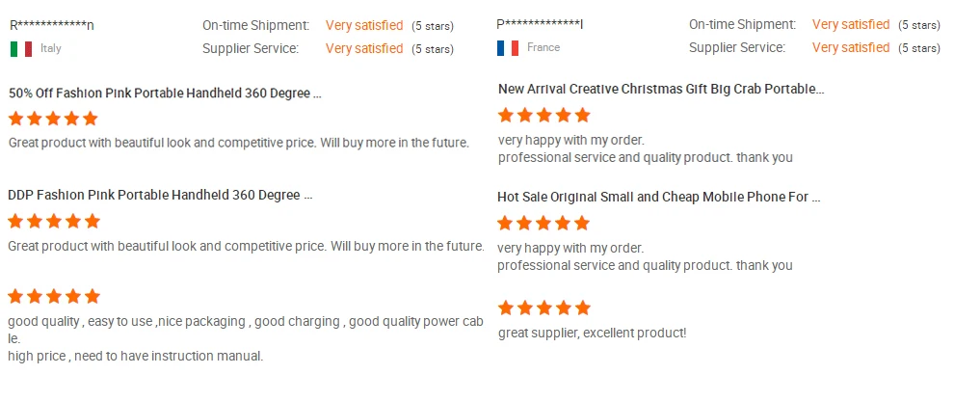The width and height of the screenshot is (954, 401).
Task: Click France reviewer's Supplier Service 'Very satisfied' rating
Action: (x=851, y=48)
